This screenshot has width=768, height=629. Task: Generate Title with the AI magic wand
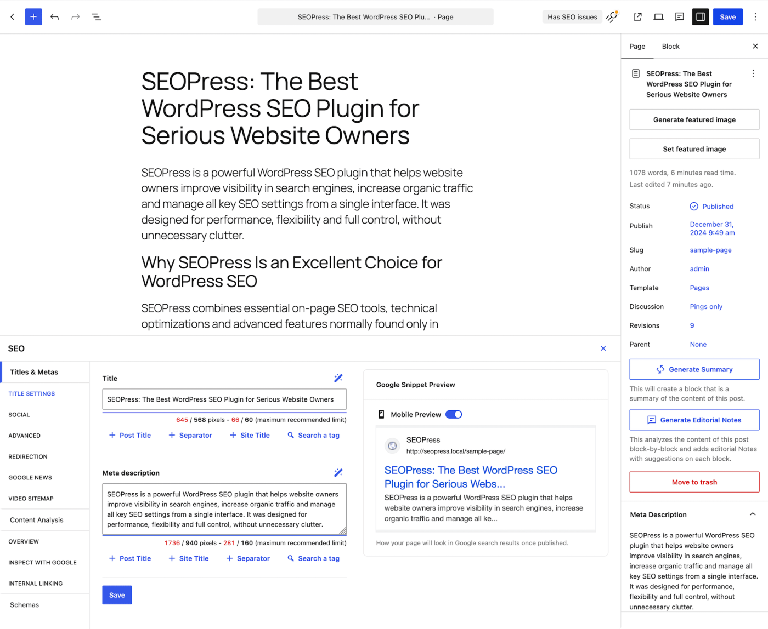(x=338, y=378)
